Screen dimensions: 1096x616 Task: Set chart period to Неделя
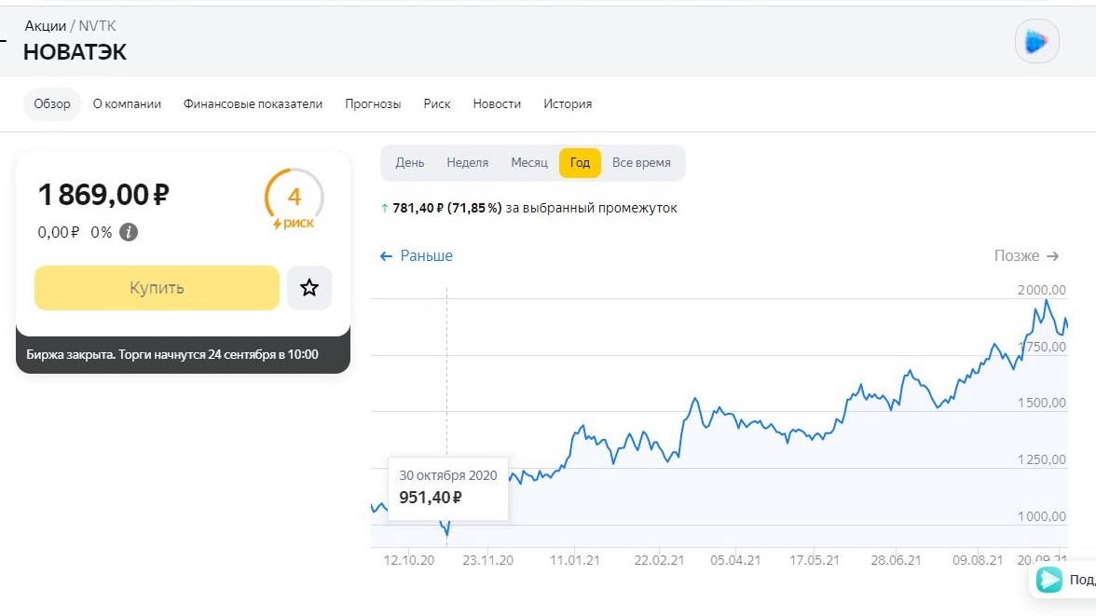468,162
